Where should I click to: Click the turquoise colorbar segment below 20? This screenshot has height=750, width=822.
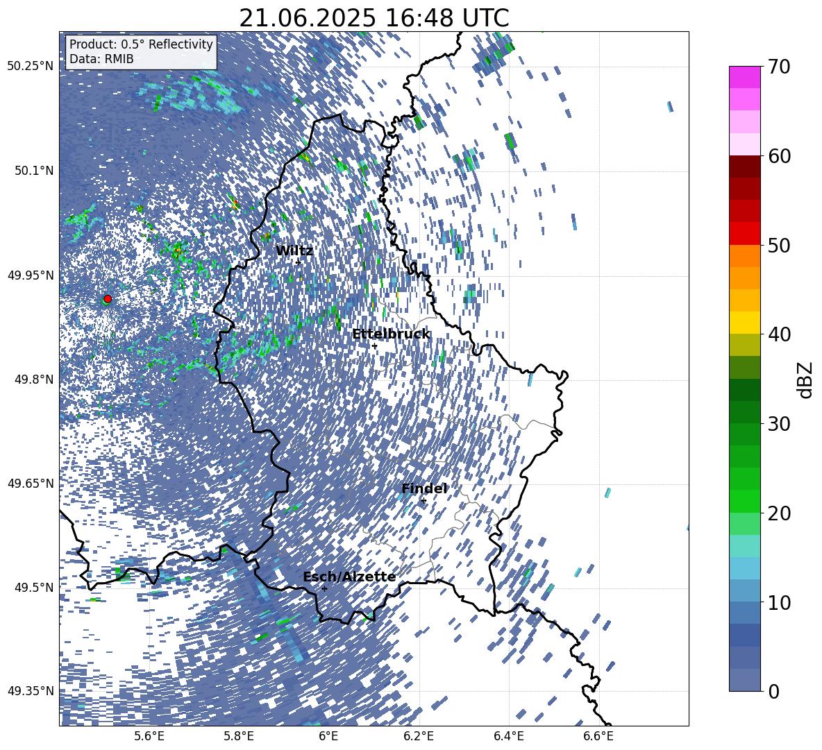tap(745, 546)
